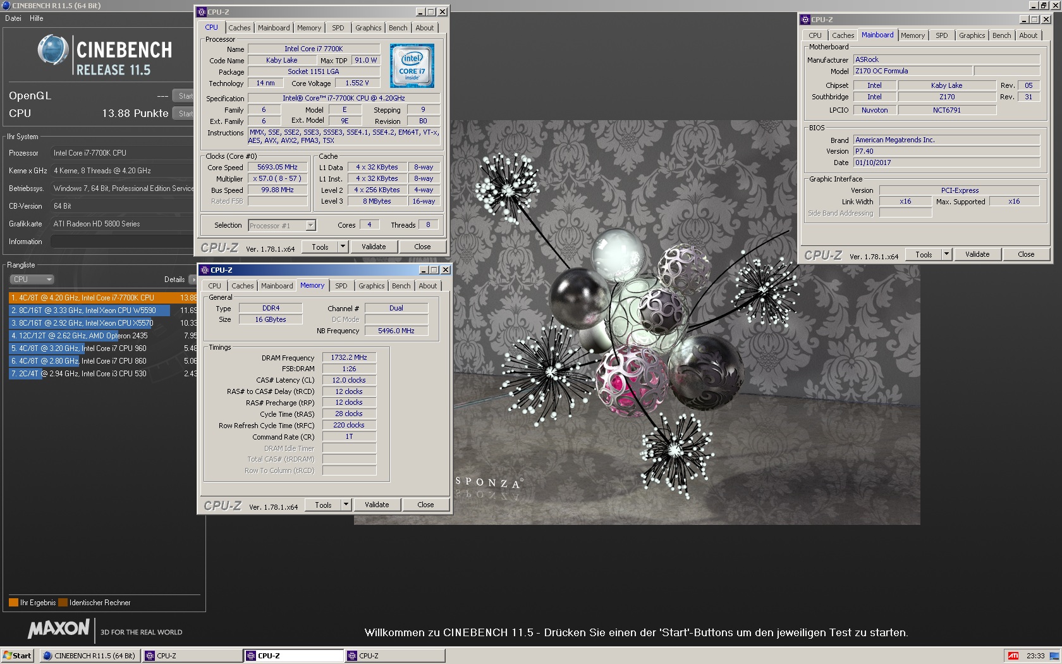The width and height of the screenshot is (1062, 664).
Task: Switch to CINEBENCH R11.5 taskbar entry
Action: point(90,656)
